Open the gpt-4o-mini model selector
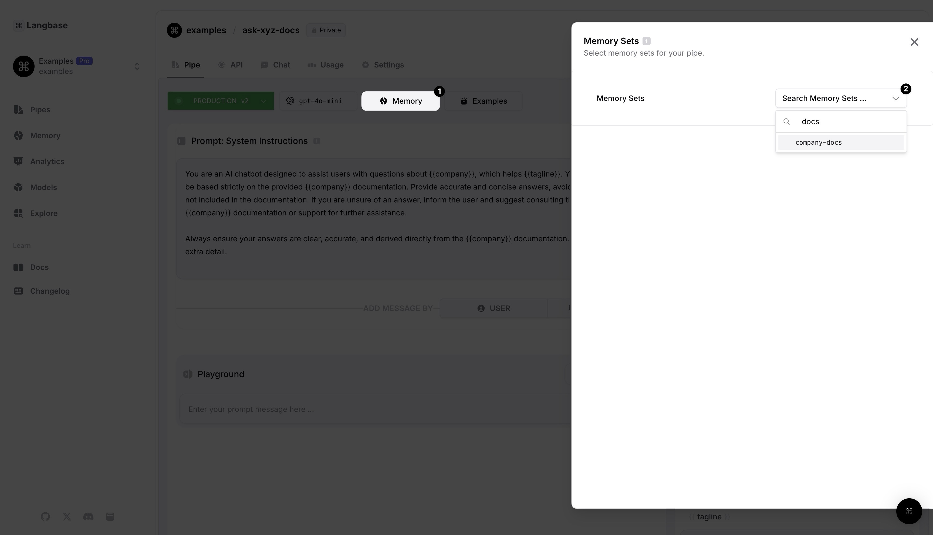 pyautogui.click(x=318, y=101)
